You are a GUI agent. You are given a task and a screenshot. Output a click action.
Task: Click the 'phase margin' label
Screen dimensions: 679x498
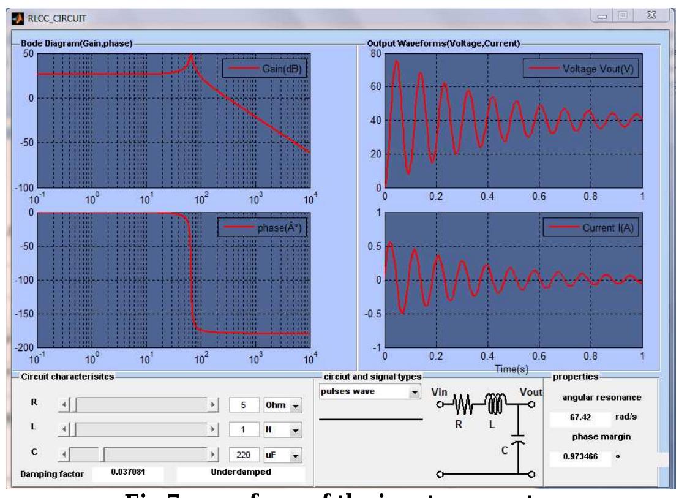(x=601, y=437)
